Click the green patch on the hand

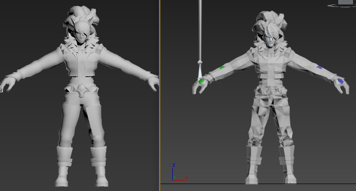pyautogui.click(x=201, y=81)
